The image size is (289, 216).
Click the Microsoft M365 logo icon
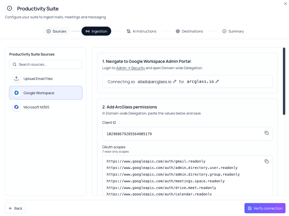(x=16, y=107)
